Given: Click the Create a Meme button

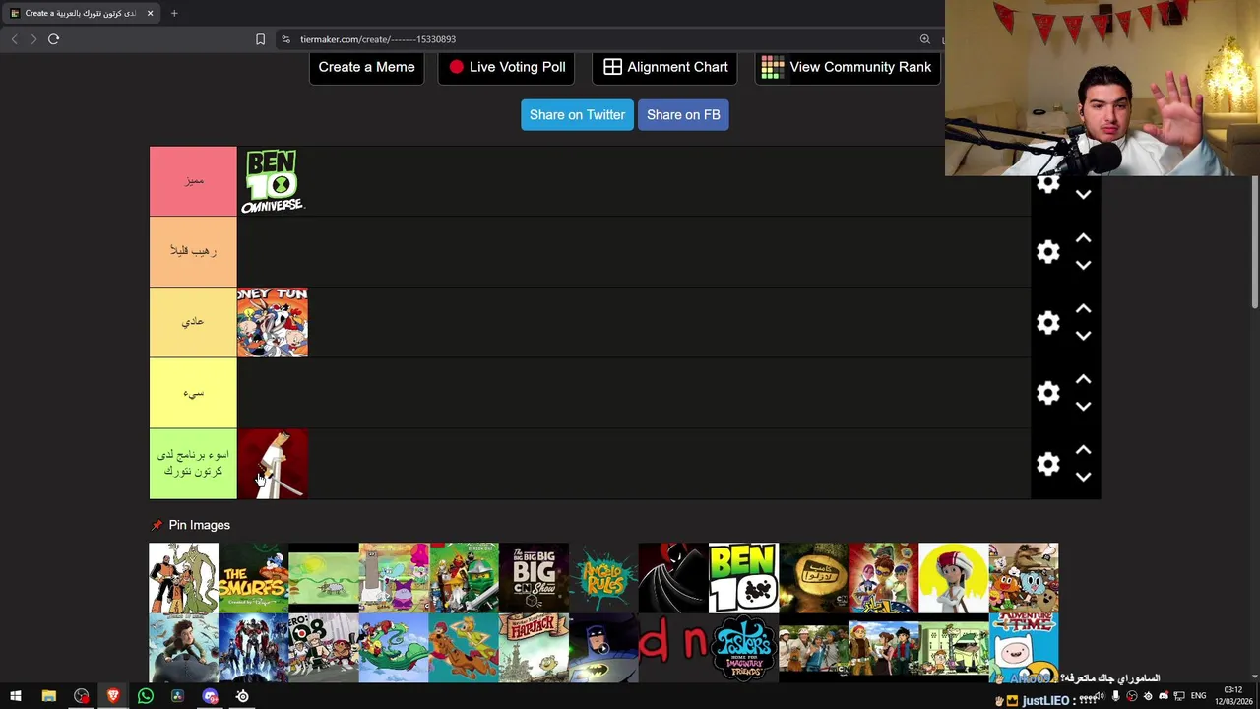Looking at the screenshot, I should point(366,67).
